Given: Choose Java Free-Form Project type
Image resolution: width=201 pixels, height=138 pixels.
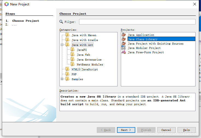Looking at the screenshot, I should click(x=146, y=52).
